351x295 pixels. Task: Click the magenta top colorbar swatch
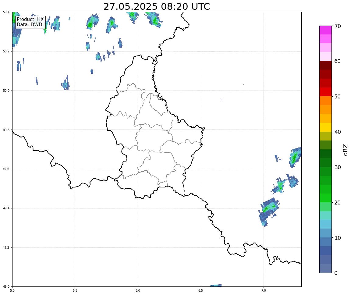pyautogui.click(x=325, y=30)
